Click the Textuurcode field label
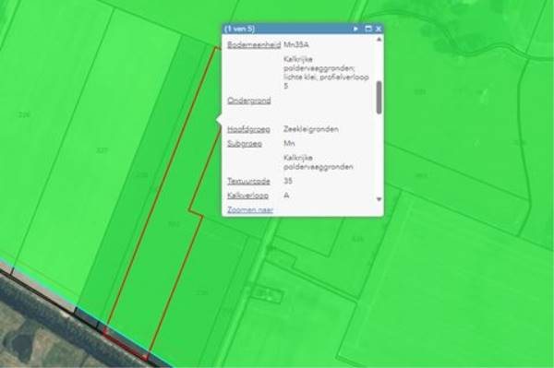Viewport: 554px width, 368px height. (248, 181)
